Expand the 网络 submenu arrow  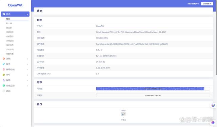pos(27,80)
